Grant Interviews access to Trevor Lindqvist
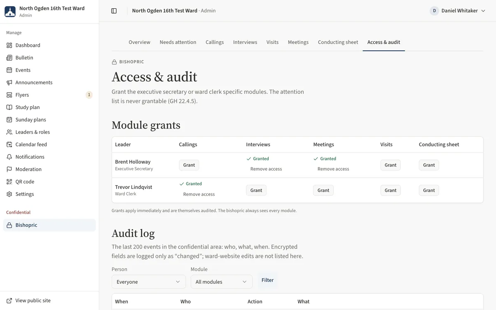This screenshot has width=496, height=310. click(256, 191)
